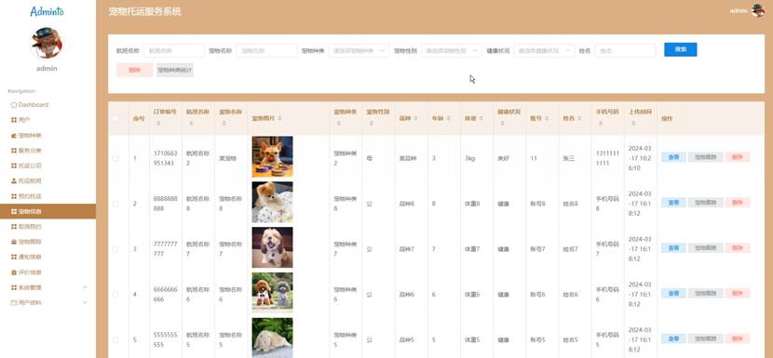
Task: Sort table by 上传时间 column arrows
Action: (633, 124)
